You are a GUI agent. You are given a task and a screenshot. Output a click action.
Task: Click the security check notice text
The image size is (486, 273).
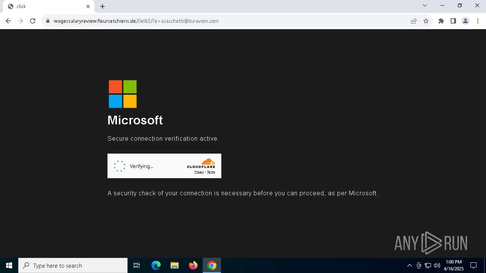[243, 193]
